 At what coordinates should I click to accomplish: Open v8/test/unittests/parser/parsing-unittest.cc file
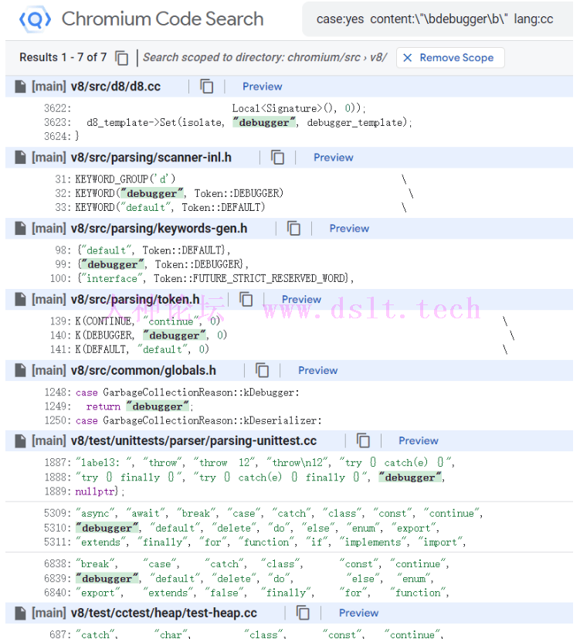tap(194, 440)
